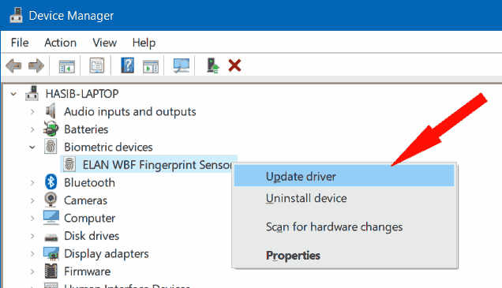Select the Firmware label

(x=87, y=271)
